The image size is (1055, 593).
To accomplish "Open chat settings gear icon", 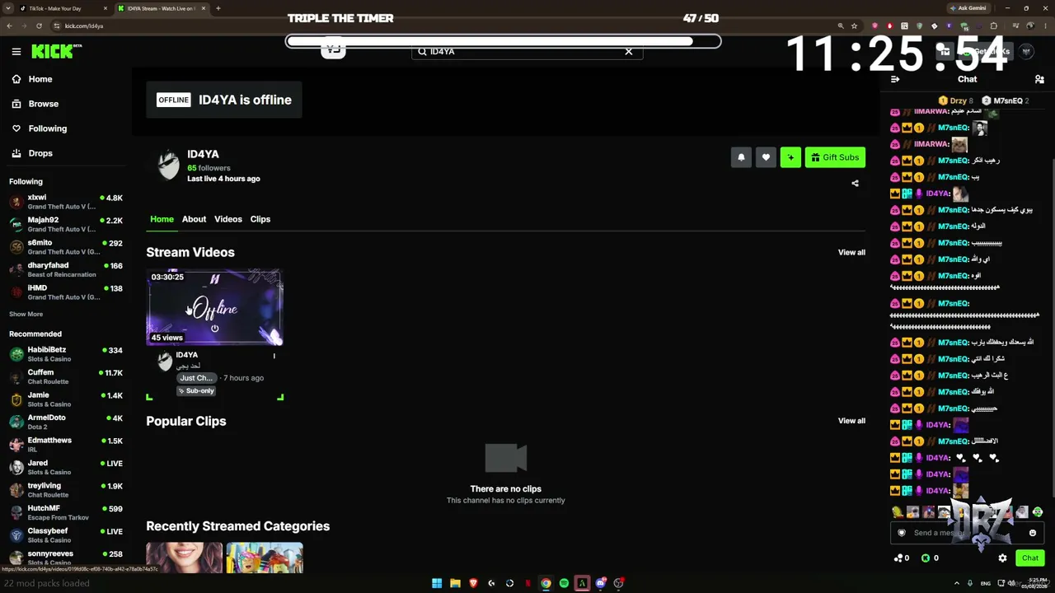I will tap(1002, 558).
